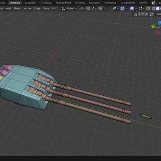Switch to the Animation workspace tab

94,3
